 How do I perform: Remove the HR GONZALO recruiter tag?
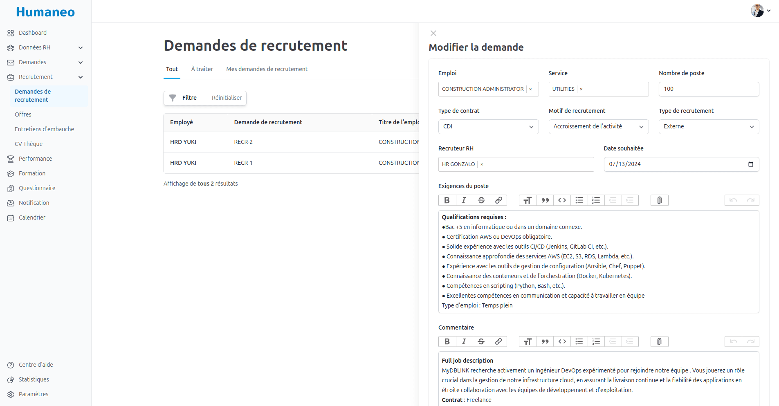(481, 164)
